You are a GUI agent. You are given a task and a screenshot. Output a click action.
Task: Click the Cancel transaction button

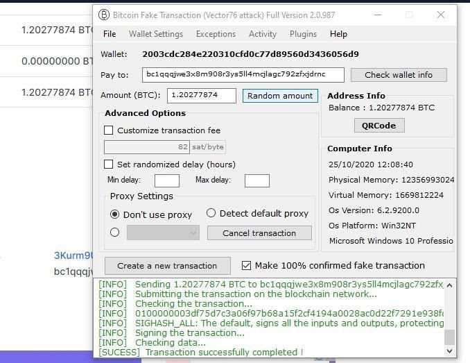tap(259, 233)
